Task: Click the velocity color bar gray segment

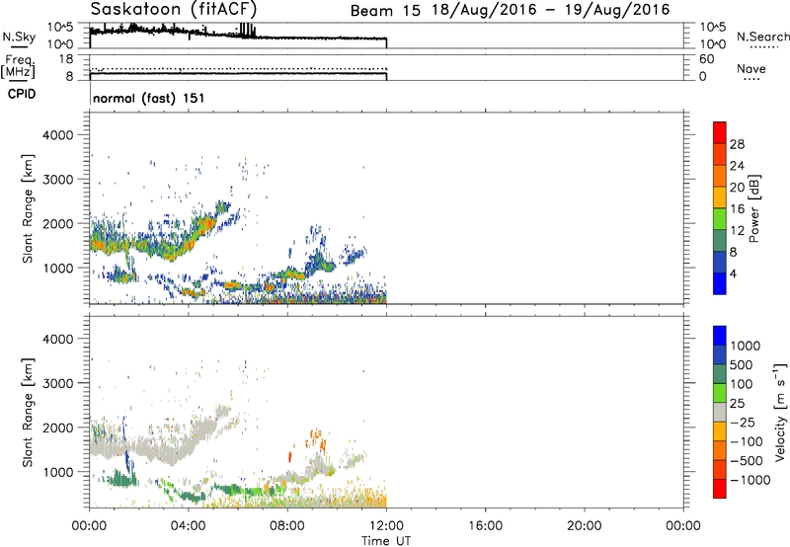Action: pos(720,413)
